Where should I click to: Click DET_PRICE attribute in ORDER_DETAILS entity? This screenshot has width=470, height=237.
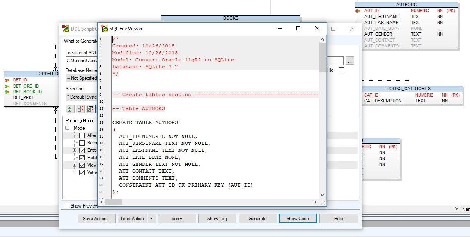tap(24, 97)
